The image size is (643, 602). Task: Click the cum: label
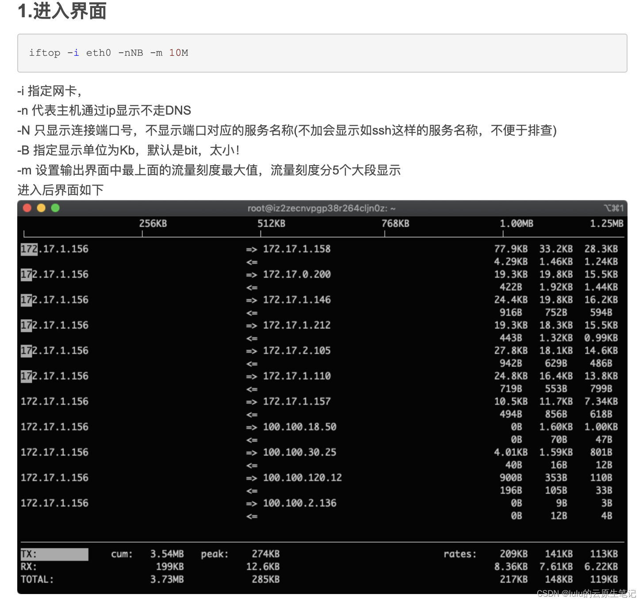[x=122, y=554]
